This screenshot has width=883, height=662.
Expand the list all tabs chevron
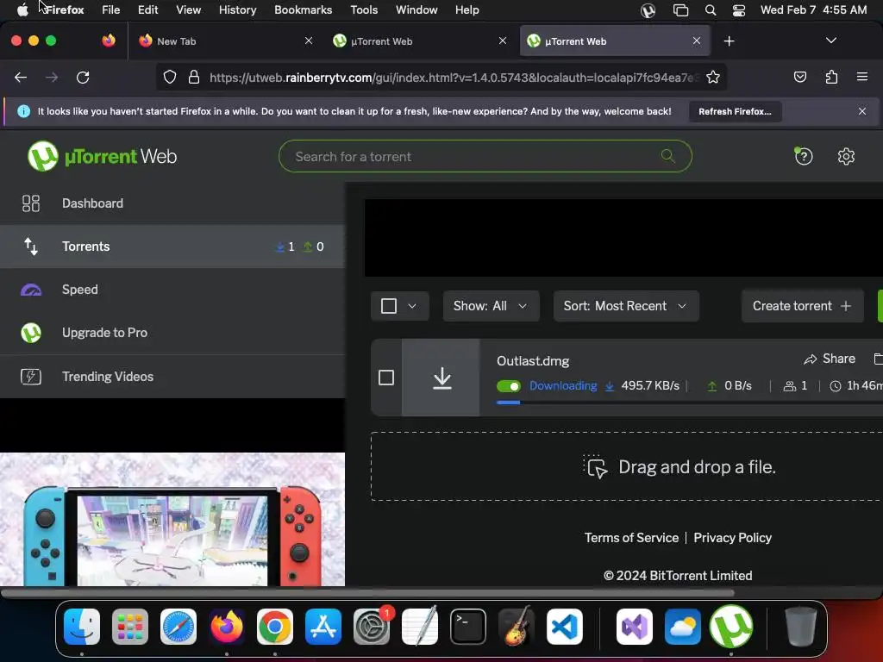[830, 41]
